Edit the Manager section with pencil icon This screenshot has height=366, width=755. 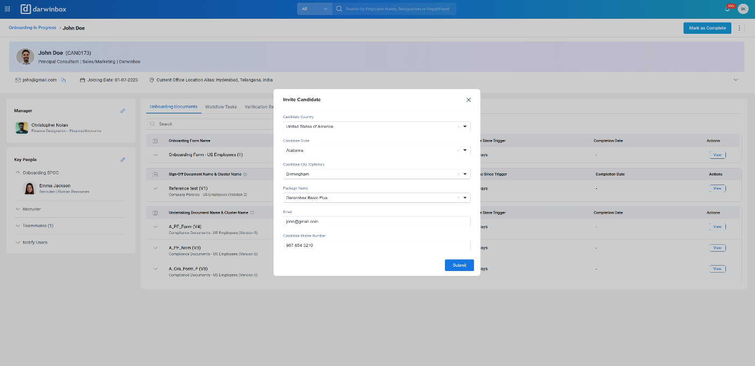point(123,111)
